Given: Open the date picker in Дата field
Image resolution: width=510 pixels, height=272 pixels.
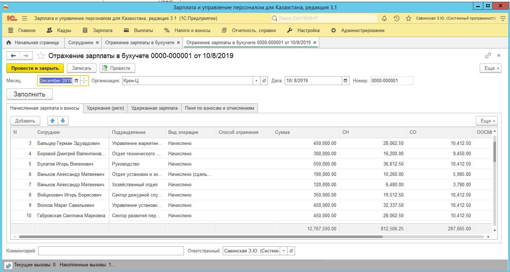Looking at the screenshot, I should click(345, 81).
